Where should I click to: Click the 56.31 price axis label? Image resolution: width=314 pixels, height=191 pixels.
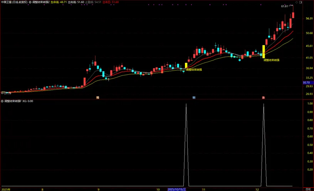coord(309,18)
